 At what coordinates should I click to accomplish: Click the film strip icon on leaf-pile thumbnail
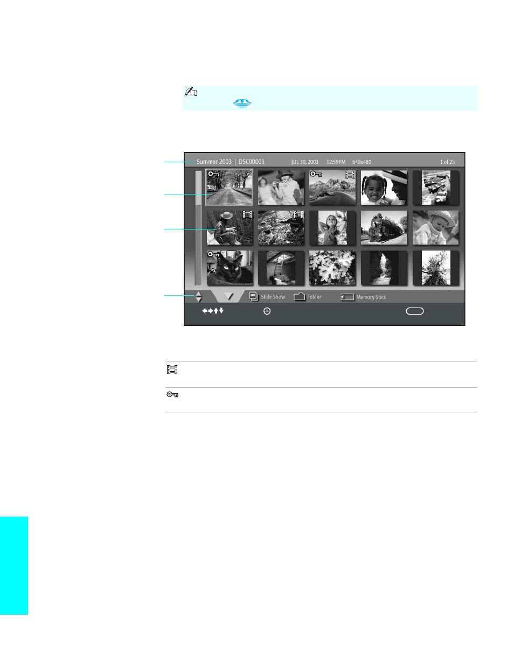298,214
